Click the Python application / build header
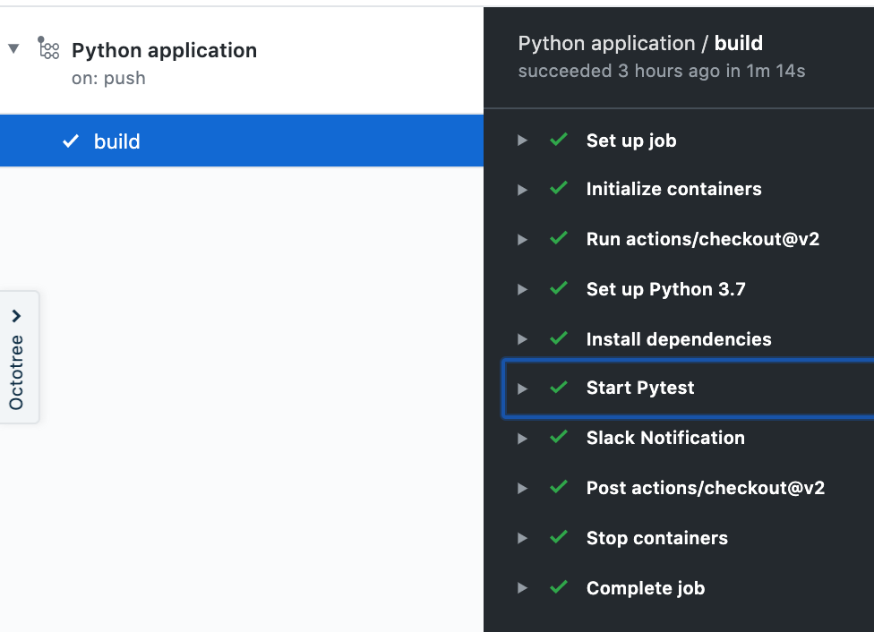 [x=640, y=43]
